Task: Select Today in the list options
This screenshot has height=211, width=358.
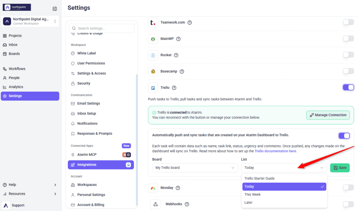Action: point(284,187)
